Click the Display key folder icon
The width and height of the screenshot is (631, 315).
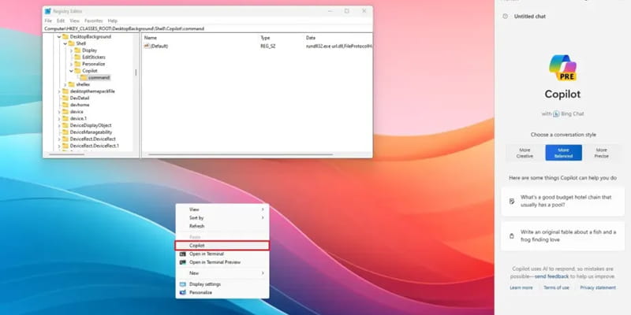pos(77,50)
